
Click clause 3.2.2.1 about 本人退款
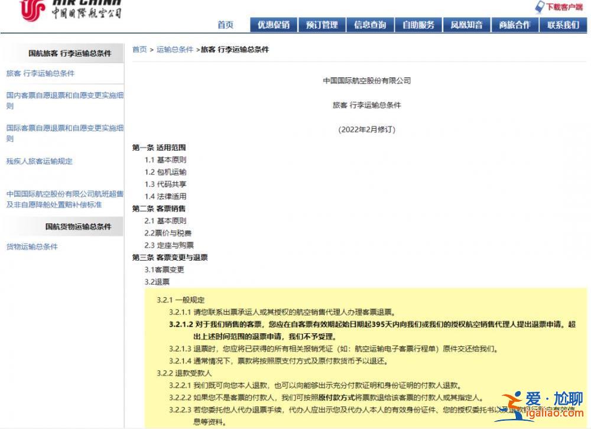tap(316, 385)
